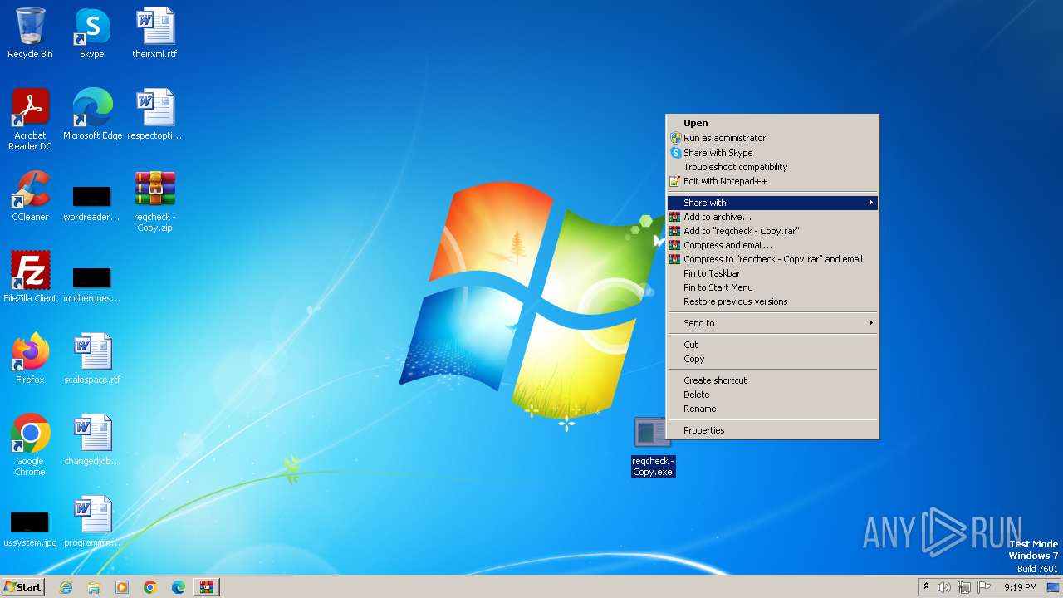Choose Rename in context menu
The image size is (1063, 598).
pos(772,409)
